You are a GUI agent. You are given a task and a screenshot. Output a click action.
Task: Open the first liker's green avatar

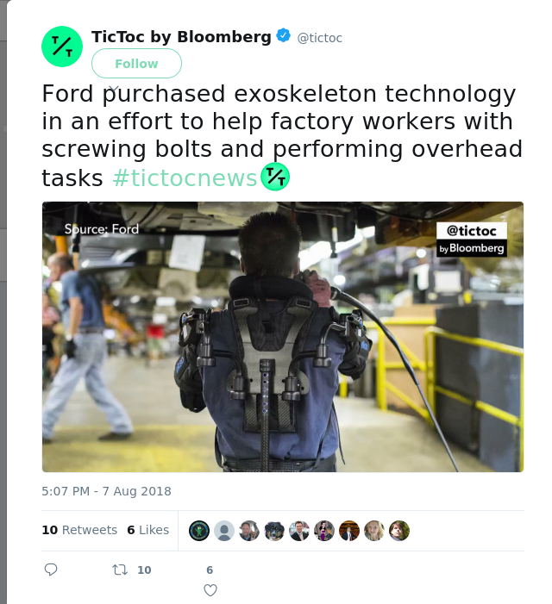199,531
